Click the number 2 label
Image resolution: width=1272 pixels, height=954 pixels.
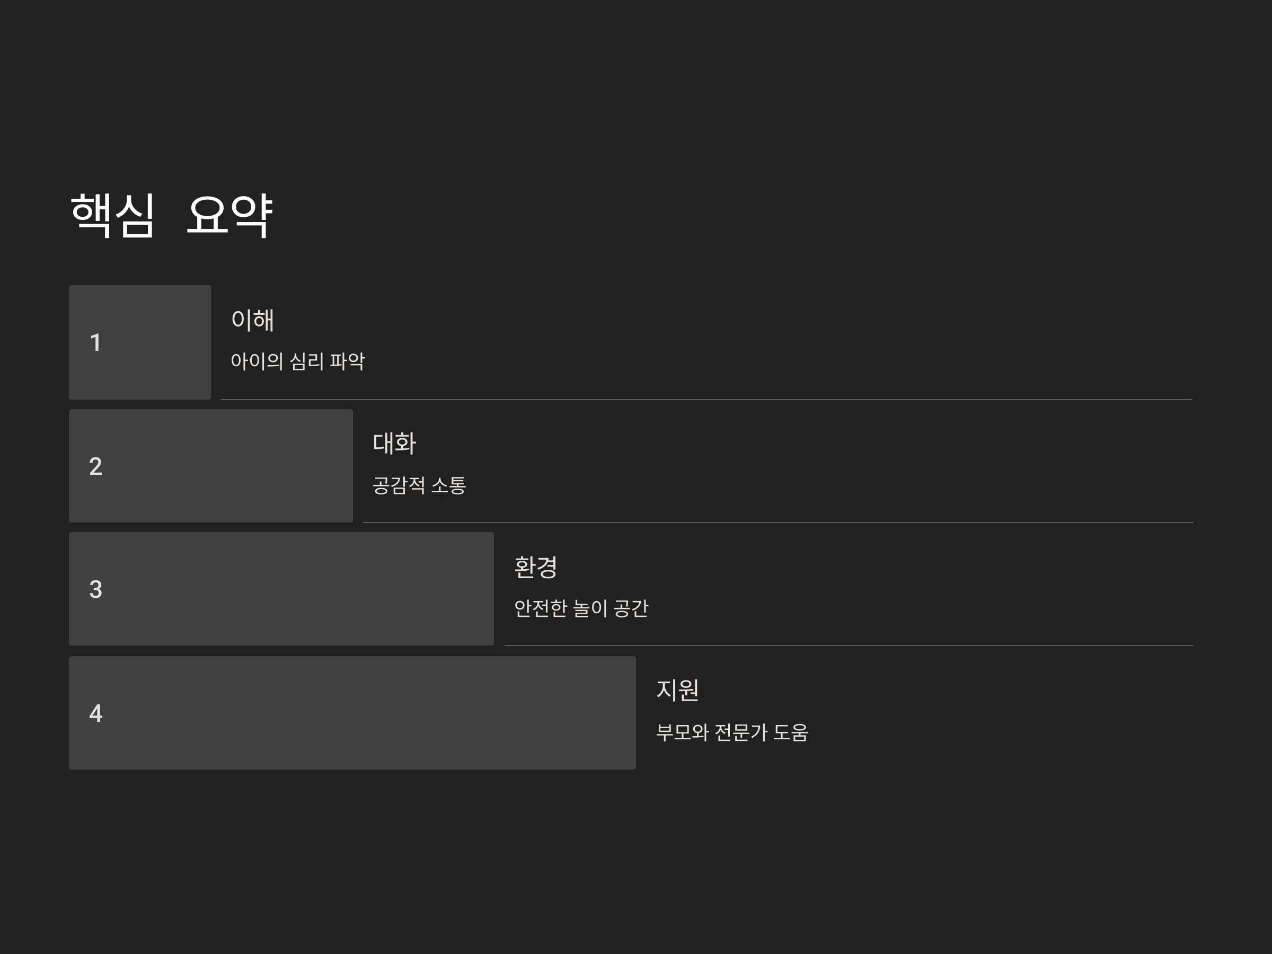coord(95,466)
